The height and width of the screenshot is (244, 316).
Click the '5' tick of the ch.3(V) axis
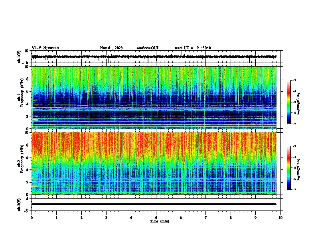28,199
